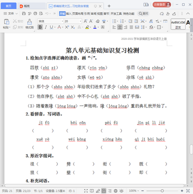The width and height of the screenshot is (193, 194).
Task: Click the zoom in plus button
Action: click(182, 191)
